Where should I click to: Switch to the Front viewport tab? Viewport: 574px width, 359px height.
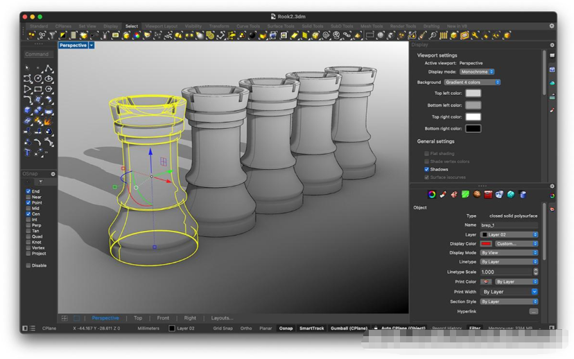pos(163,318)
